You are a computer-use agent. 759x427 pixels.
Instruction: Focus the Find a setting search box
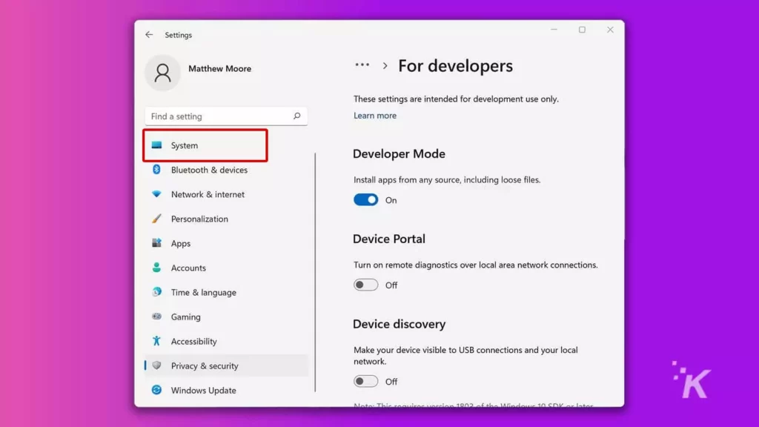click(x=226, y=116)
